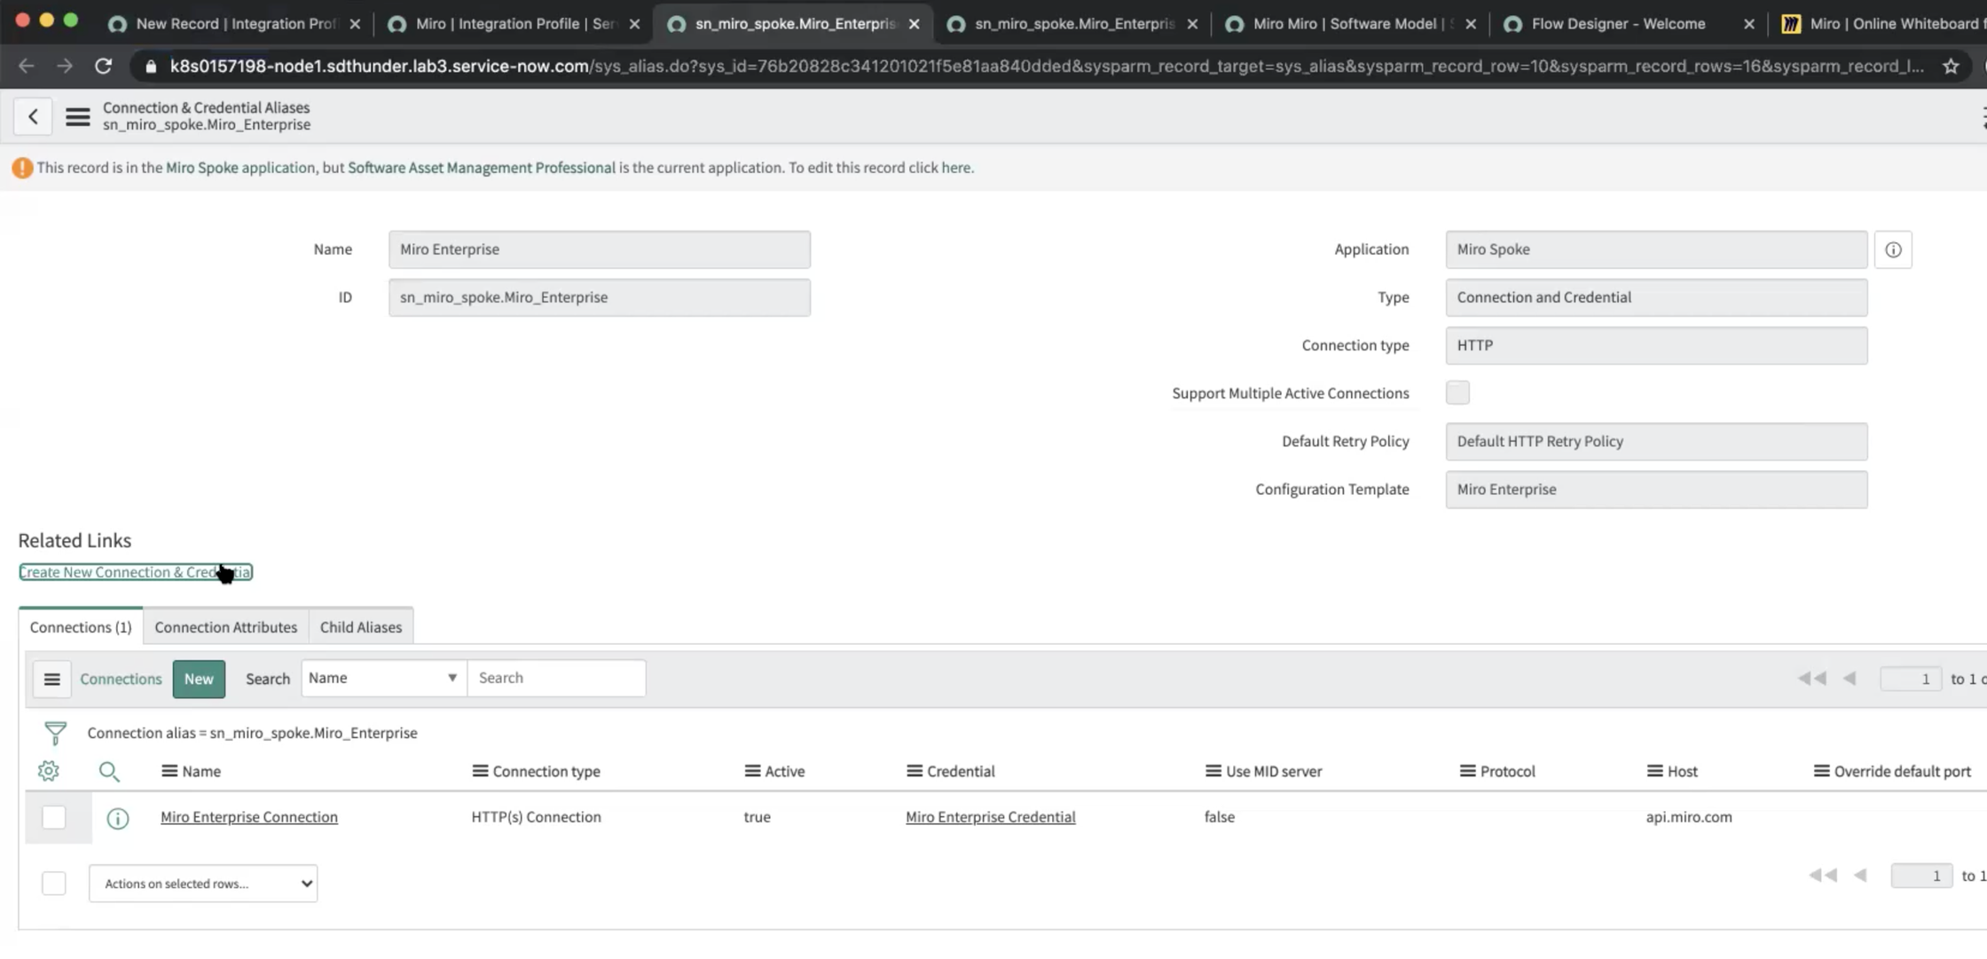This screenshot has width=1987, height=959.
Task: Switch to Flow Designer - Welcome browser tab
Action: (1618, 24)
